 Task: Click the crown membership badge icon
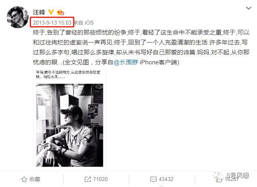coord(60,12)
